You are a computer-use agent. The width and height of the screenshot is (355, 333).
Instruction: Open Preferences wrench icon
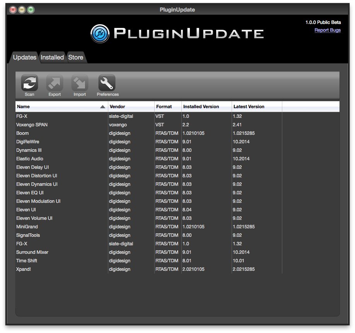point(107,83)
